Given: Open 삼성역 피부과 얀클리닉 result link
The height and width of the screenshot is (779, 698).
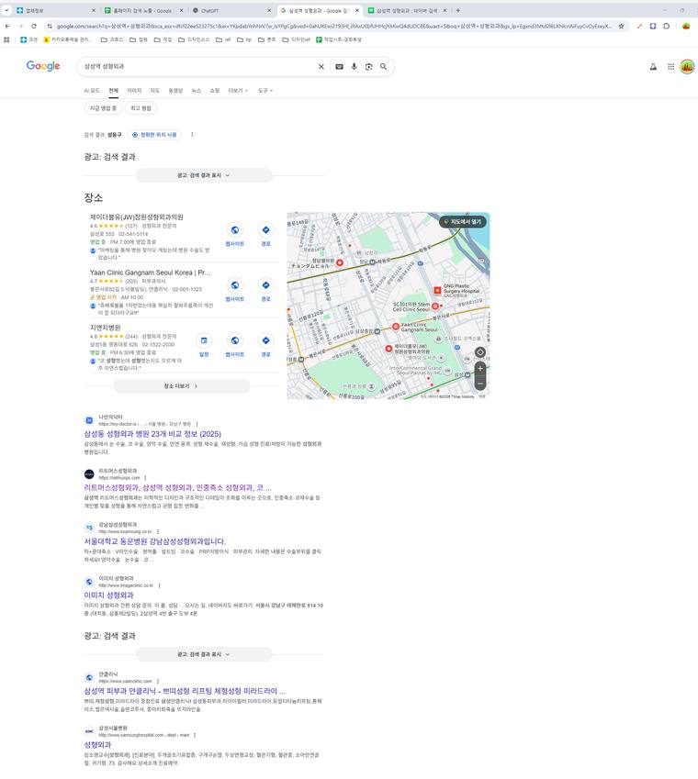Looking at the screenshot, I should (x=185, y=691).
